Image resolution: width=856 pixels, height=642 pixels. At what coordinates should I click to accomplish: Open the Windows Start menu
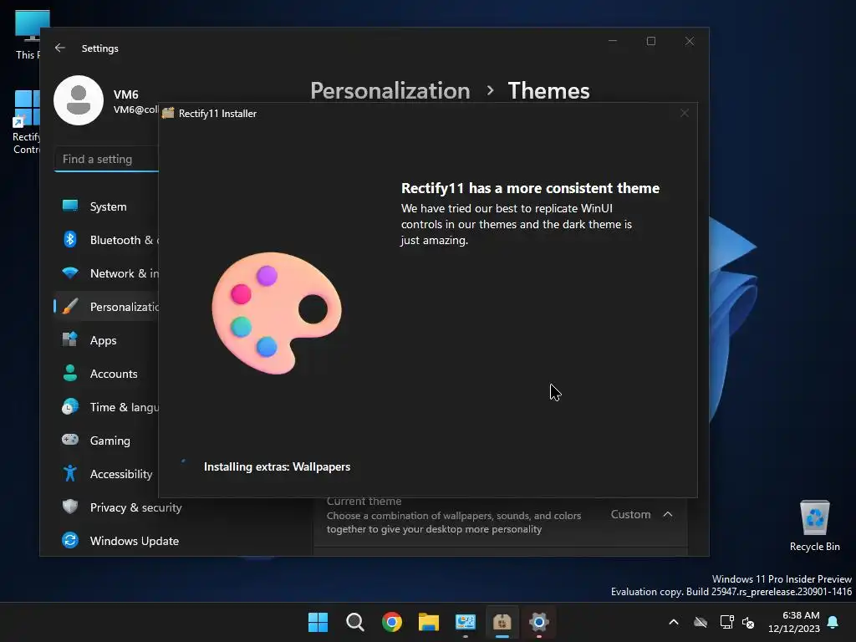pyautogui.click(x=318, y=622)
